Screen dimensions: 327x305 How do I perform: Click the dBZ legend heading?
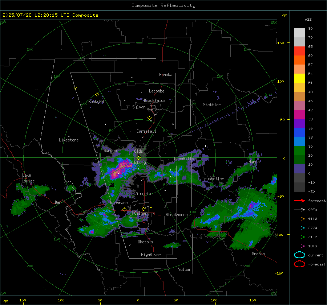(x=308, y=19)
